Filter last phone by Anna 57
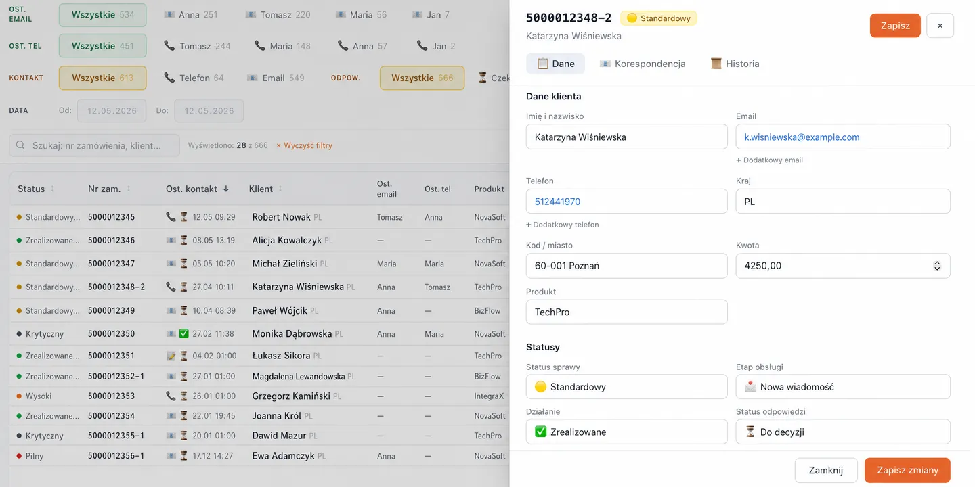 click(x=362, y=46)
